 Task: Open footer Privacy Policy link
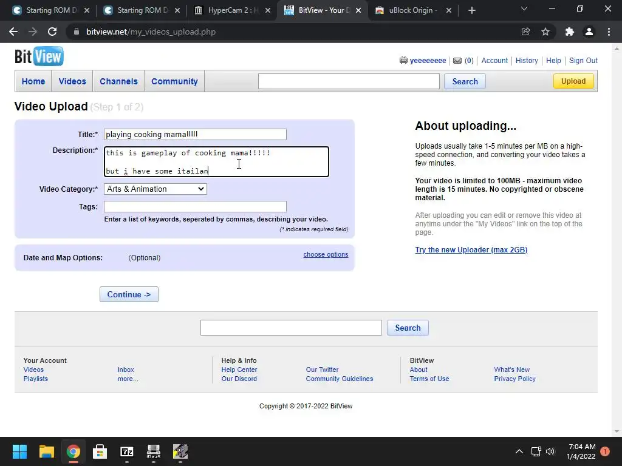point(515,379)
